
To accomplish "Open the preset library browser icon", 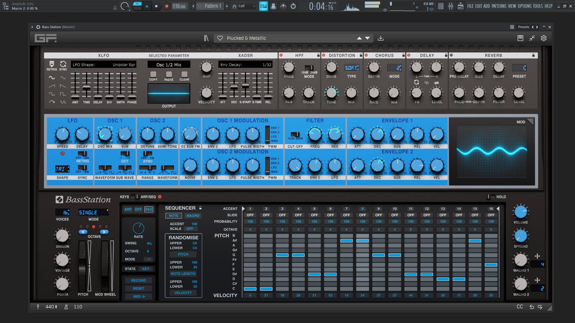I will point(206,38).
